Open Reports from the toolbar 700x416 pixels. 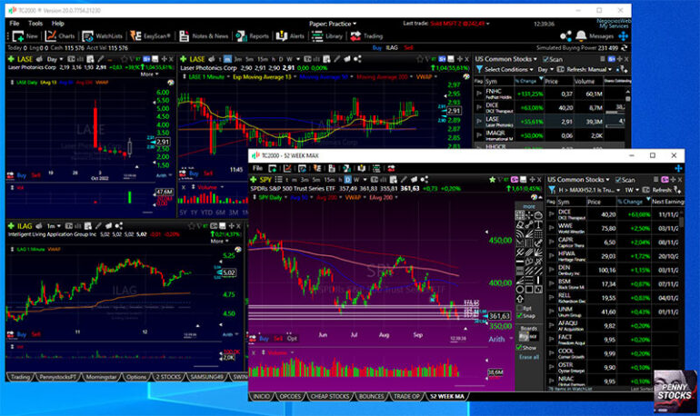coord(254,36)
